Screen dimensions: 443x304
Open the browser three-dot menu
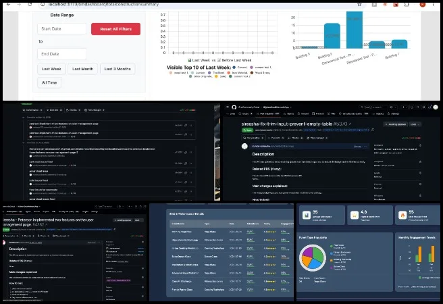(x=434, y=4)
